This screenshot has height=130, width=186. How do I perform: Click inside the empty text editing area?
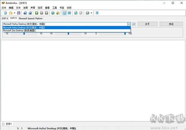click(x=93, y=80)
